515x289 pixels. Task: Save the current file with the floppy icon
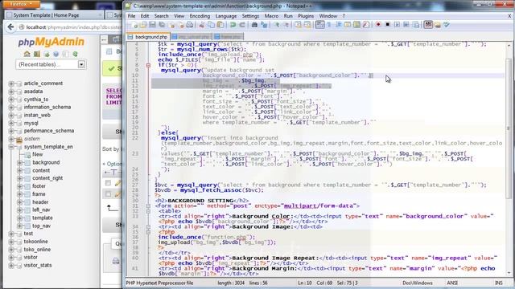152,25
